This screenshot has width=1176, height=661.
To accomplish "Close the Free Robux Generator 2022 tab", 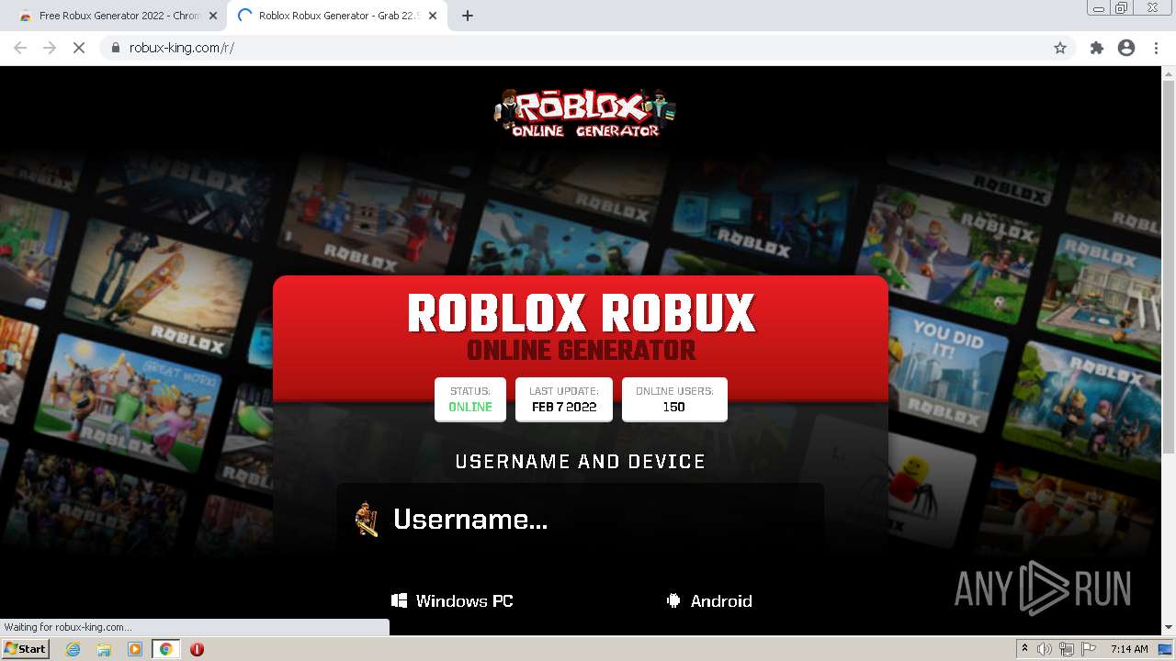I will click(213, 16).
